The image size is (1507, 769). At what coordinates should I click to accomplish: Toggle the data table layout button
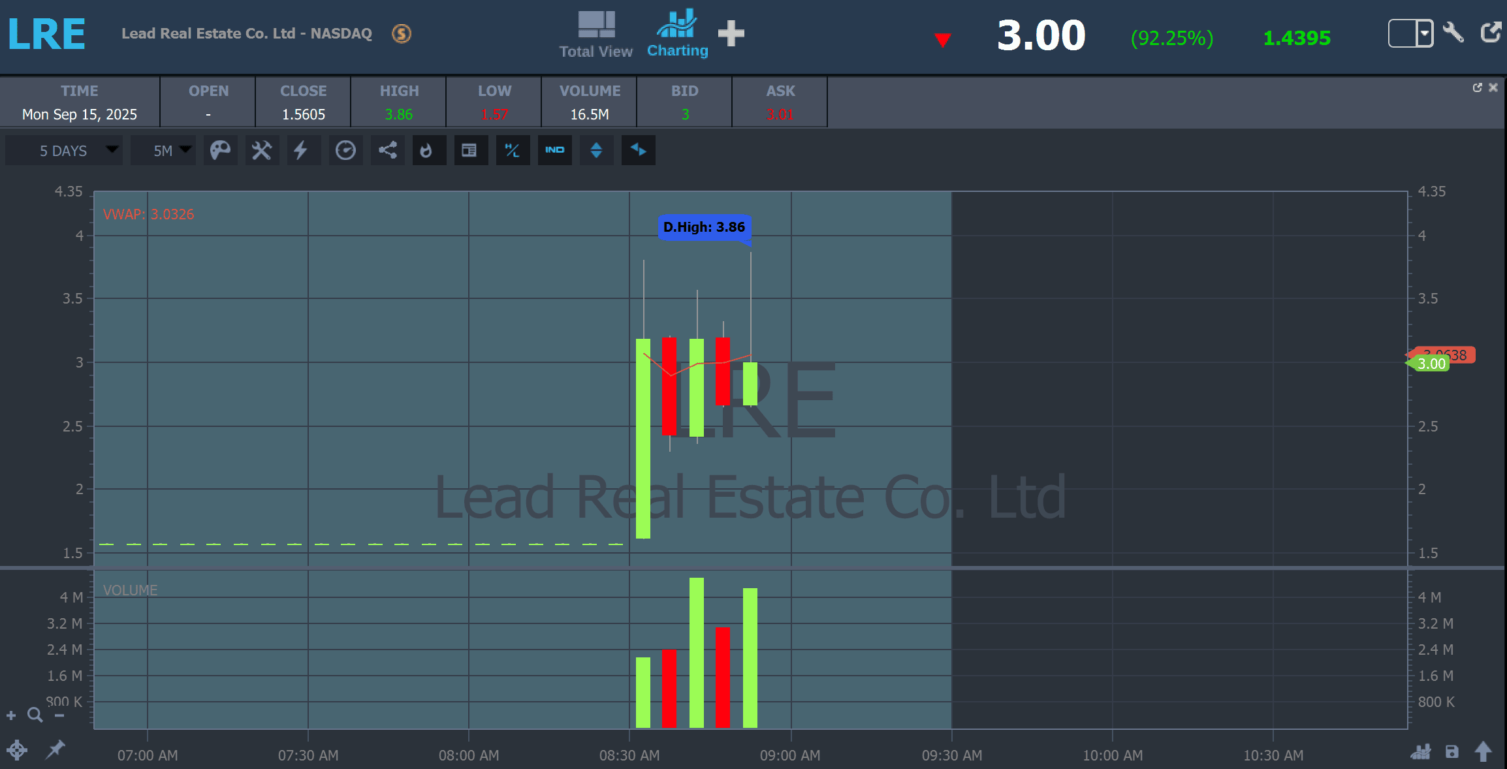[x=469, y=151]
